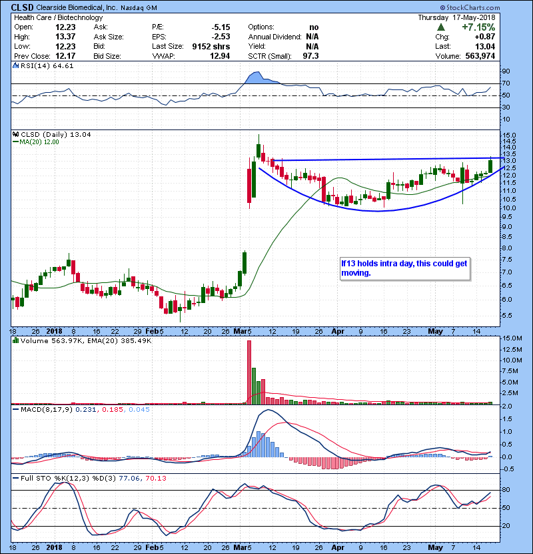Click the candlestick icon before CLSD (Daily)
Screen dimensions: 533x554
[15, 134]
